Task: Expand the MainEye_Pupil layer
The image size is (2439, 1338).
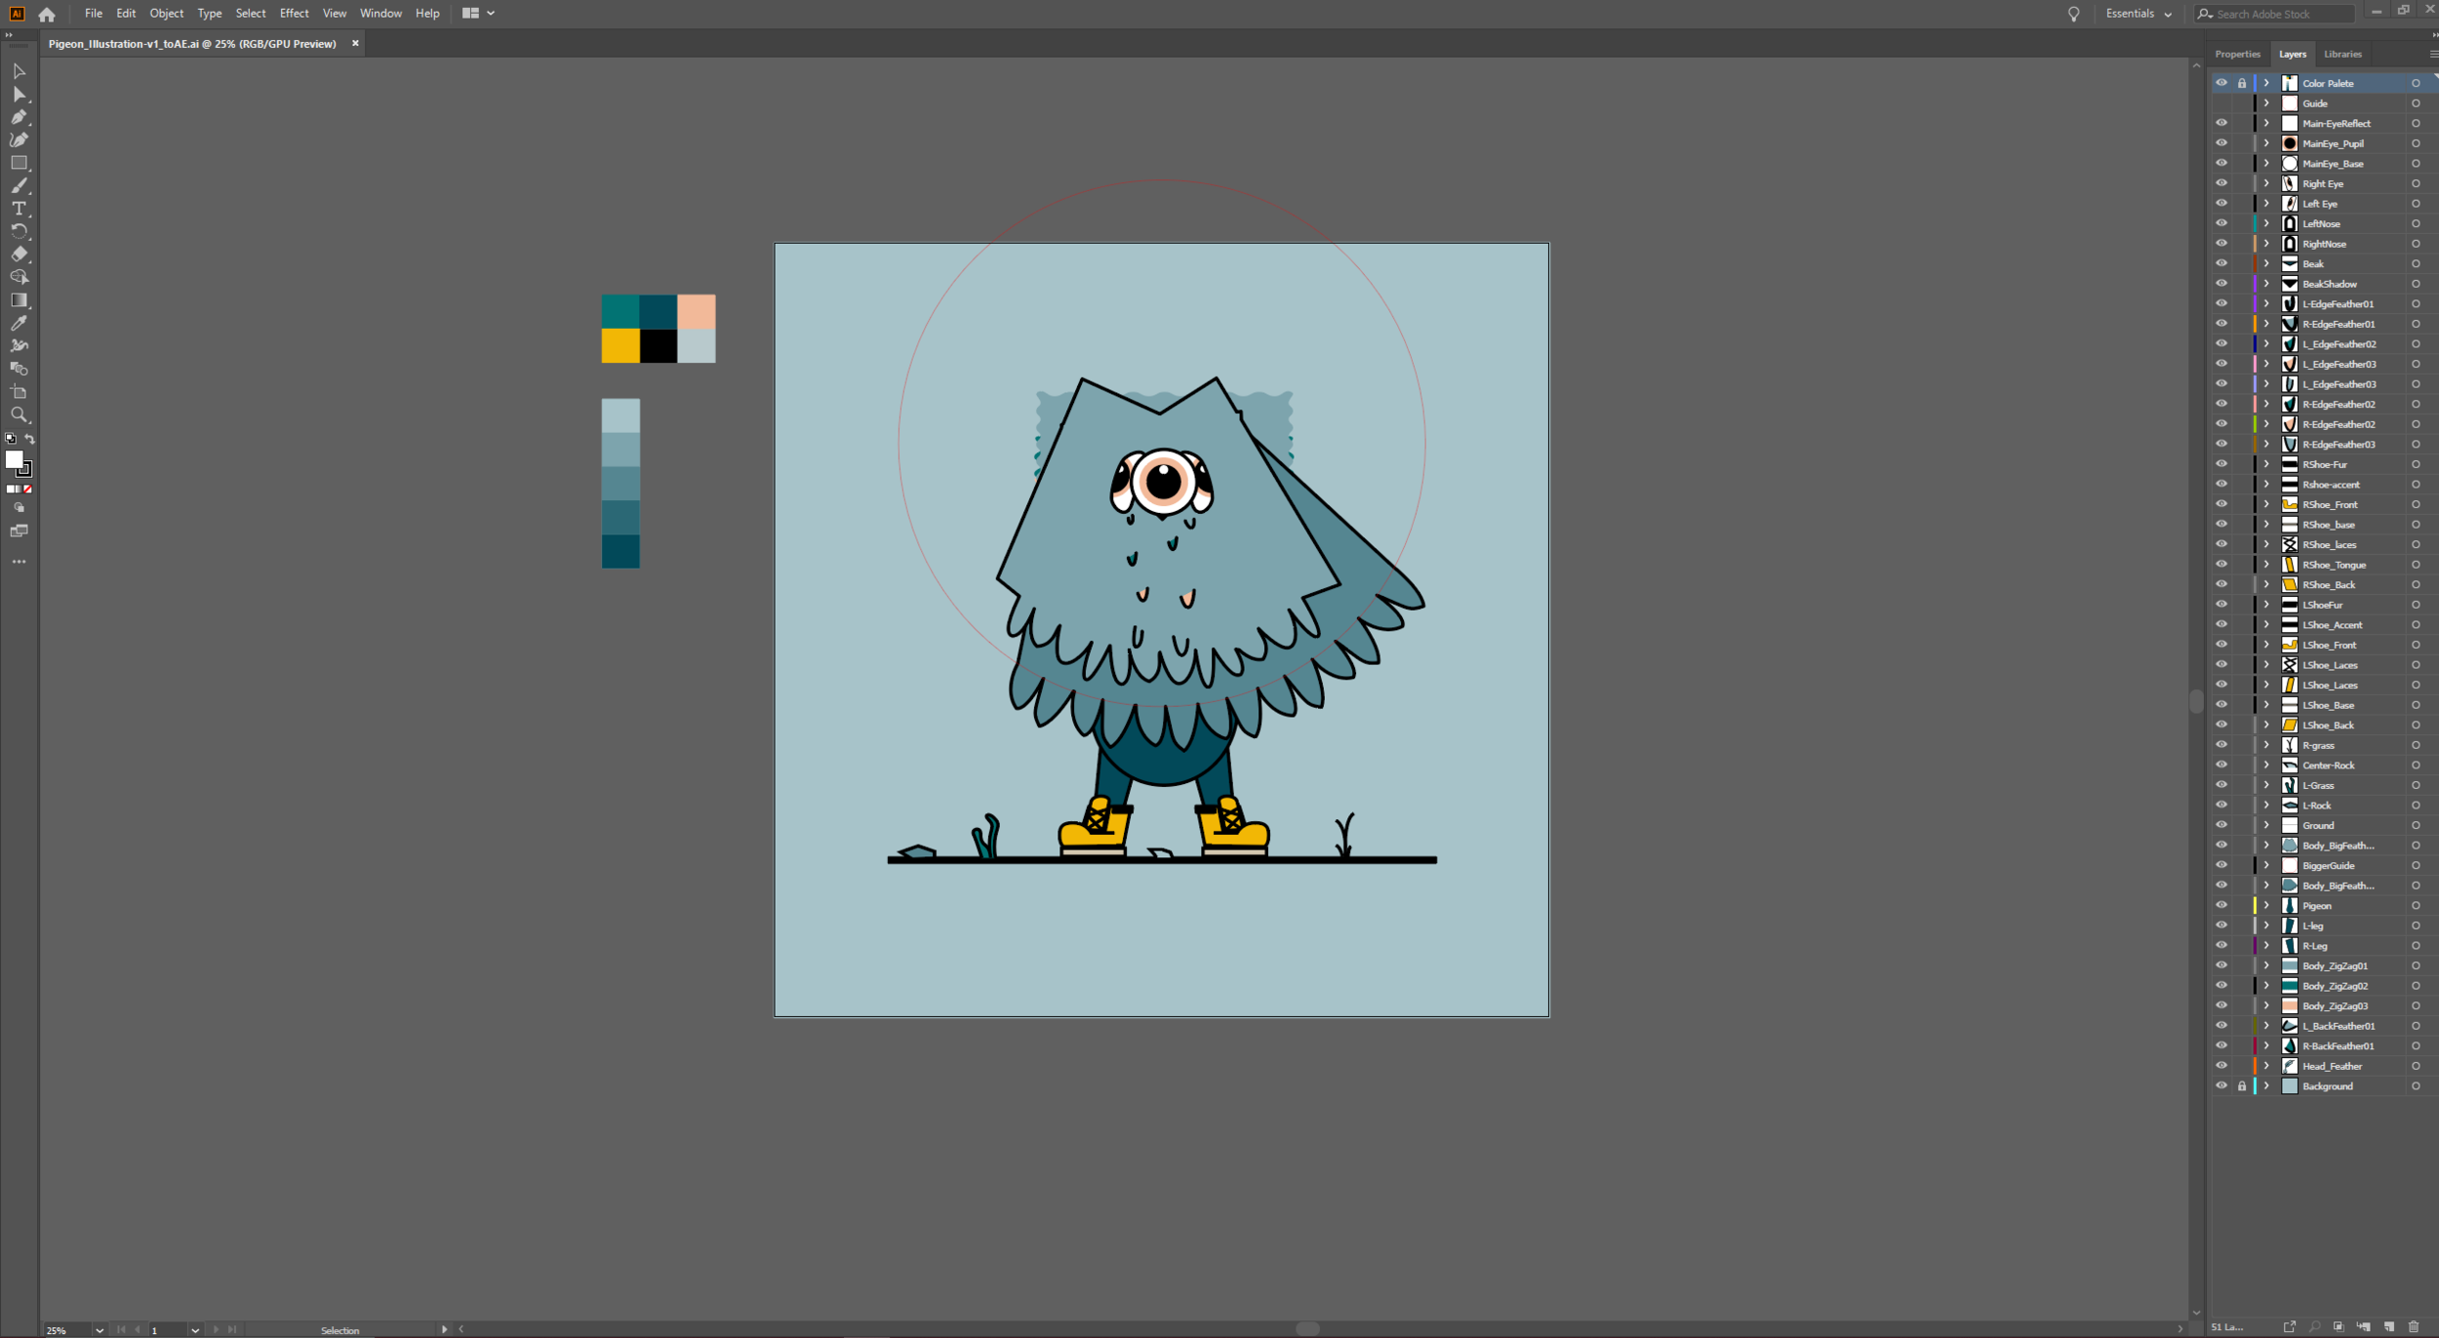Action: pyautogui.click(x=2265, y=142)
